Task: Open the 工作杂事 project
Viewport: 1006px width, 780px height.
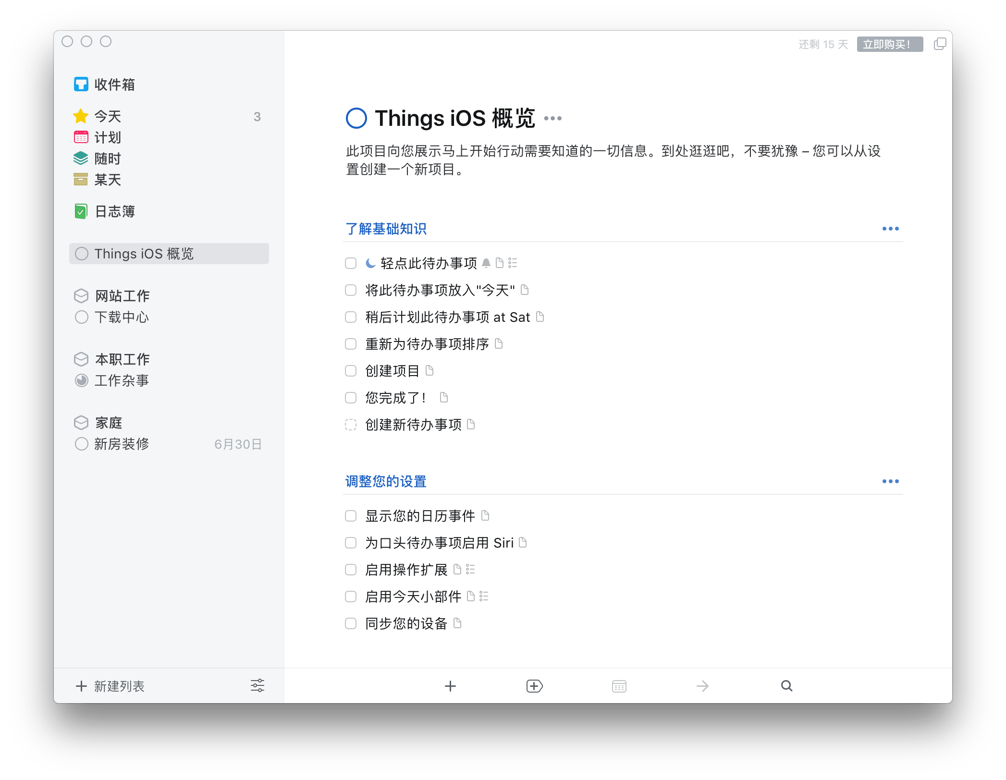Action: coord(122,380)
